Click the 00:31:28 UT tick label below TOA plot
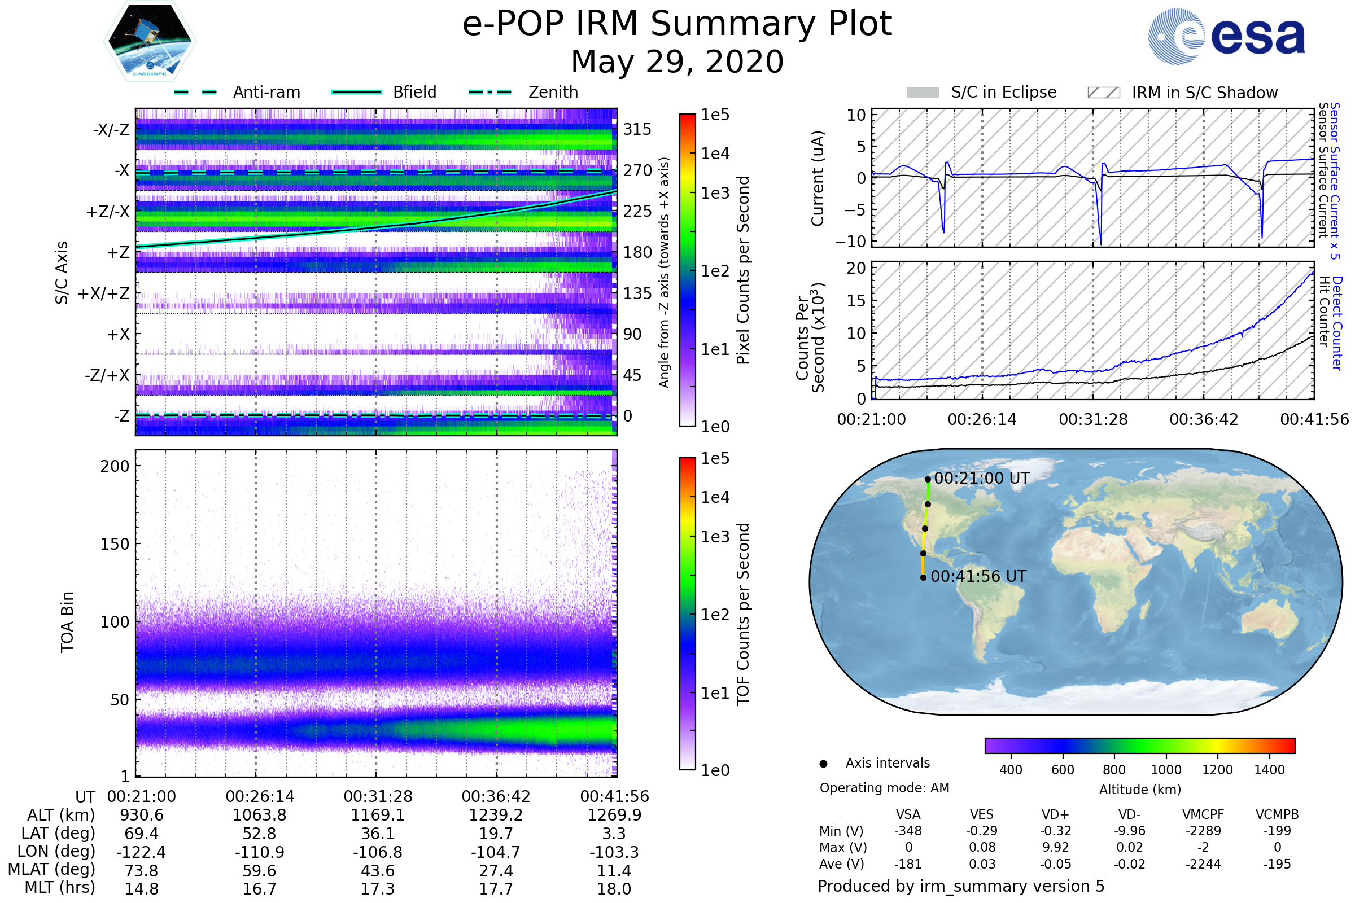Screen dimensions: 1355x903 click(x=378, y=796)
